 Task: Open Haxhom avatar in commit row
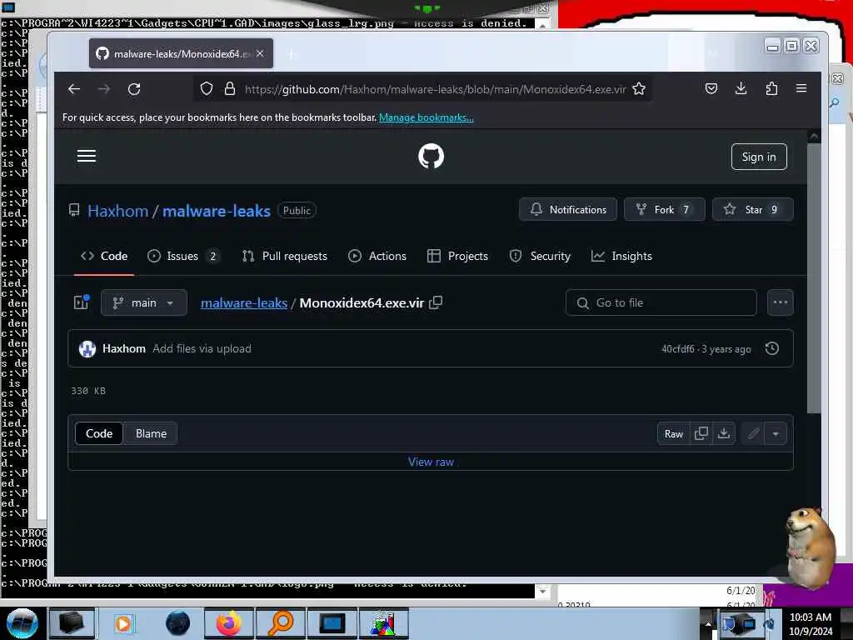click(x=87, y=349)
